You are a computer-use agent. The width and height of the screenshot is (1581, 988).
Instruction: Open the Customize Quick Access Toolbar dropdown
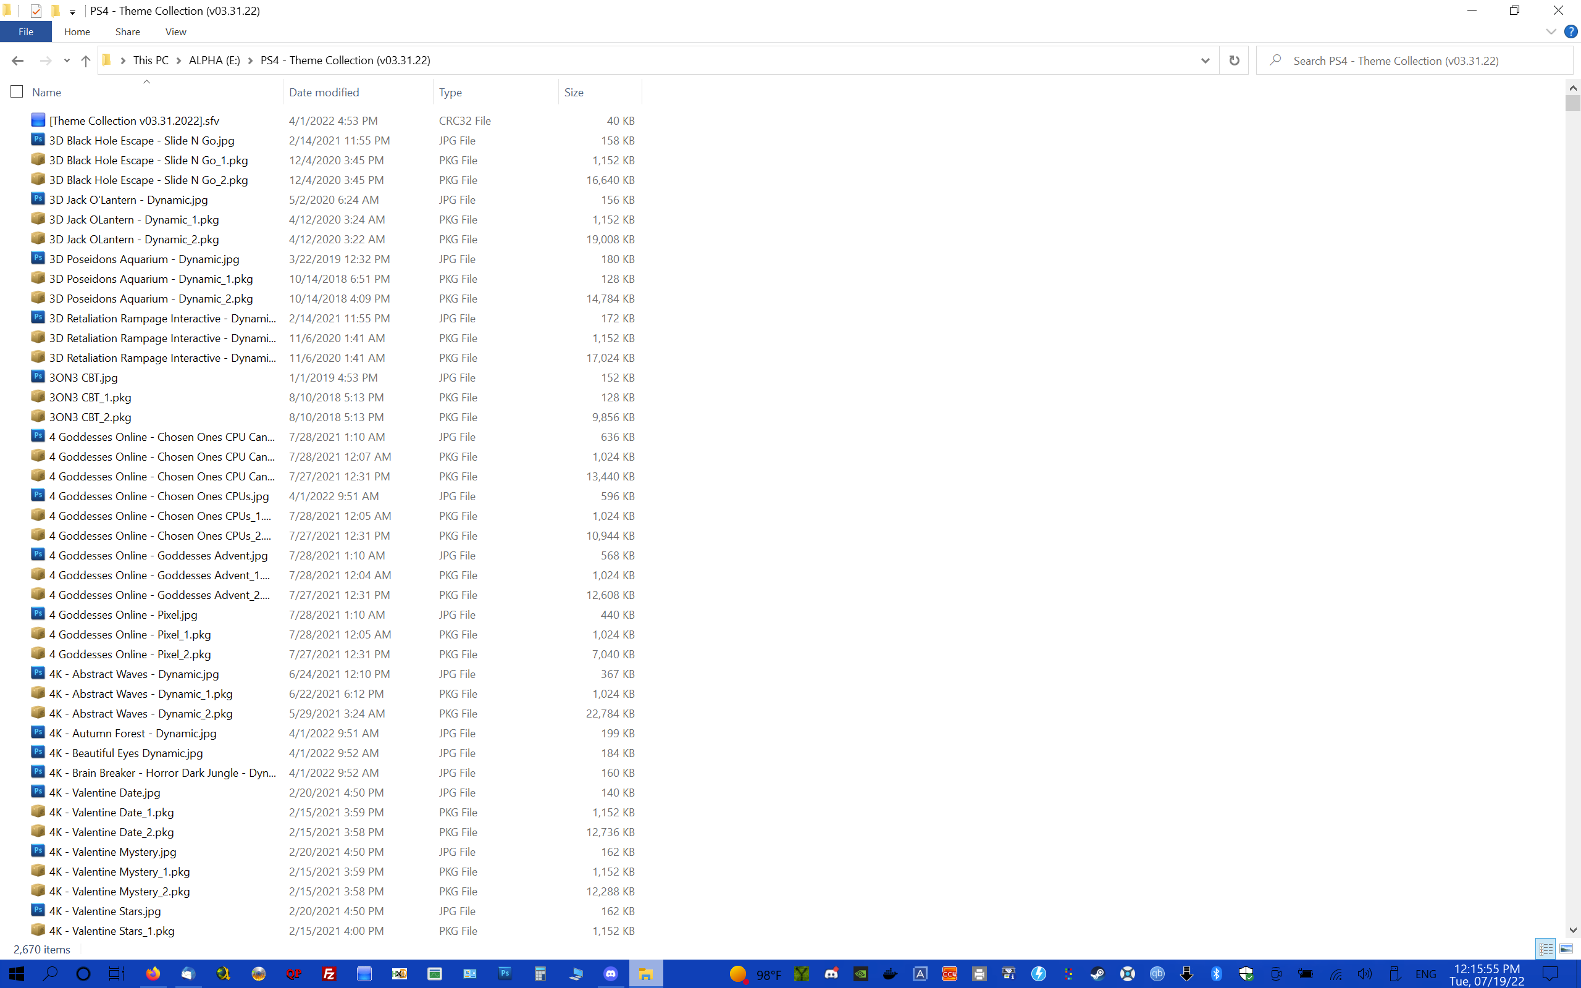click(72, 12)
